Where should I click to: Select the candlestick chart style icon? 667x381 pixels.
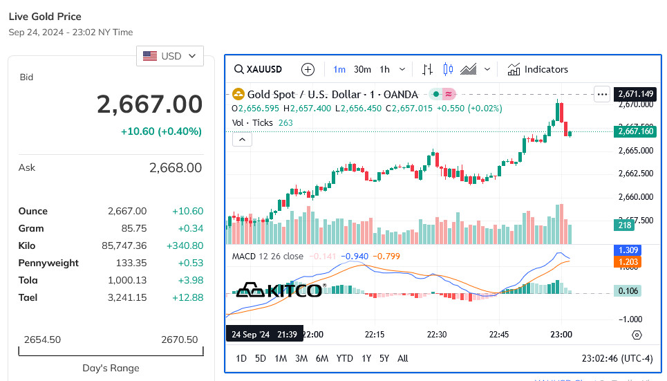(448, 69)
